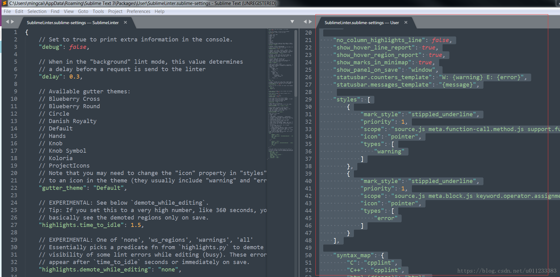This screenshot has height=277, width=560.
Task: Click the red false value on line 3
Action: coord(78,47)
